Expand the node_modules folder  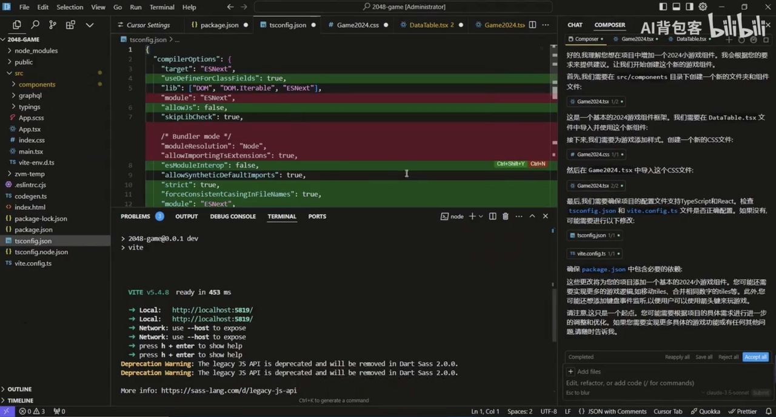point(36,51)
